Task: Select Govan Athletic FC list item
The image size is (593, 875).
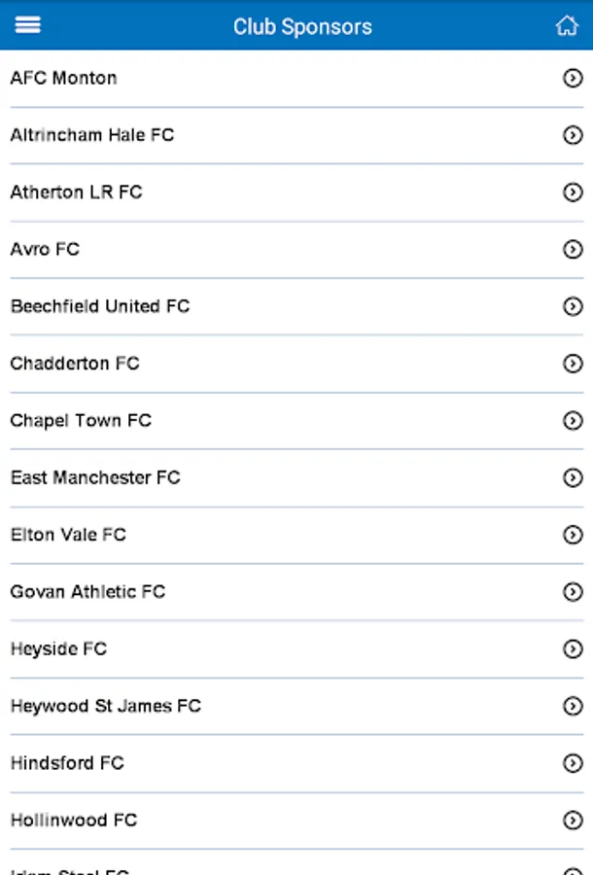Action: (87, 591)
